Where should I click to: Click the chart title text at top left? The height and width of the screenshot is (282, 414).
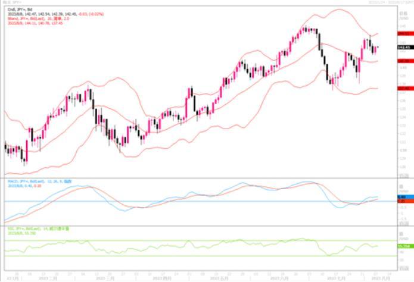[x=12, y=2]
